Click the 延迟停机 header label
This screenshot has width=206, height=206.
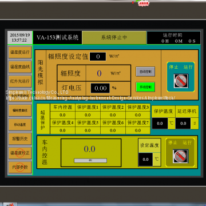click(187, 112)
